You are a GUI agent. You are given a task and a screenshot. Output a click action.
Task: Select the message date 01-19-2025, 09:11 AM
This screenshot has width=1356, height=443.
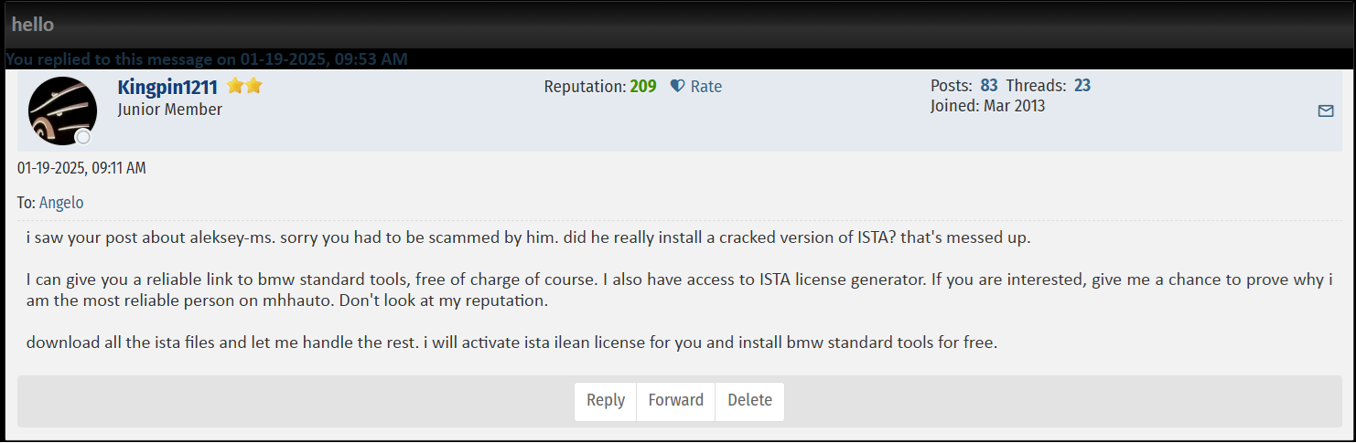(81, 168)
